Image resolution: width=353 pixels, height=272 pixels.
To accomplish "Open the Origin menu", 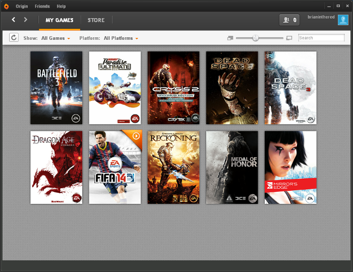I will (x=22, y=7).
